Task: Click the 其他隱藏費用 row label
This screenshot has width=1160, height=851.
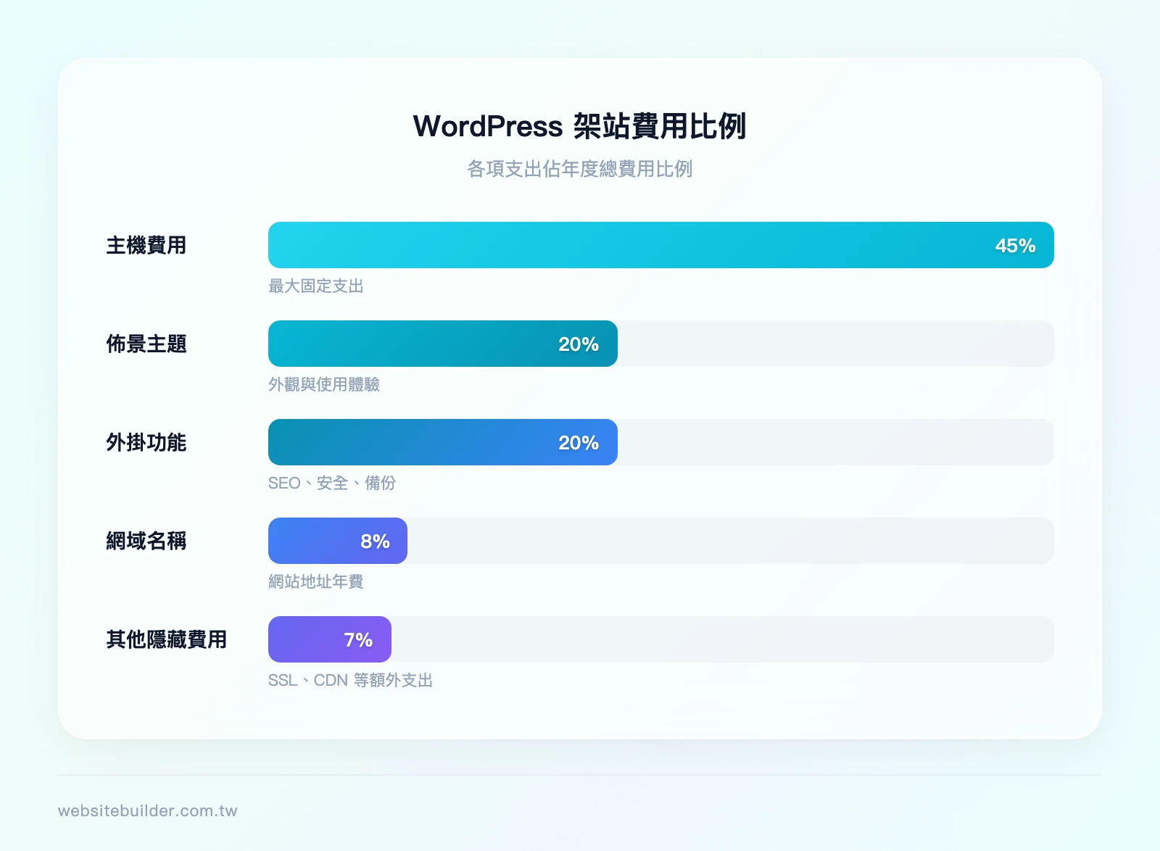Action: click(x=167, y=639)
